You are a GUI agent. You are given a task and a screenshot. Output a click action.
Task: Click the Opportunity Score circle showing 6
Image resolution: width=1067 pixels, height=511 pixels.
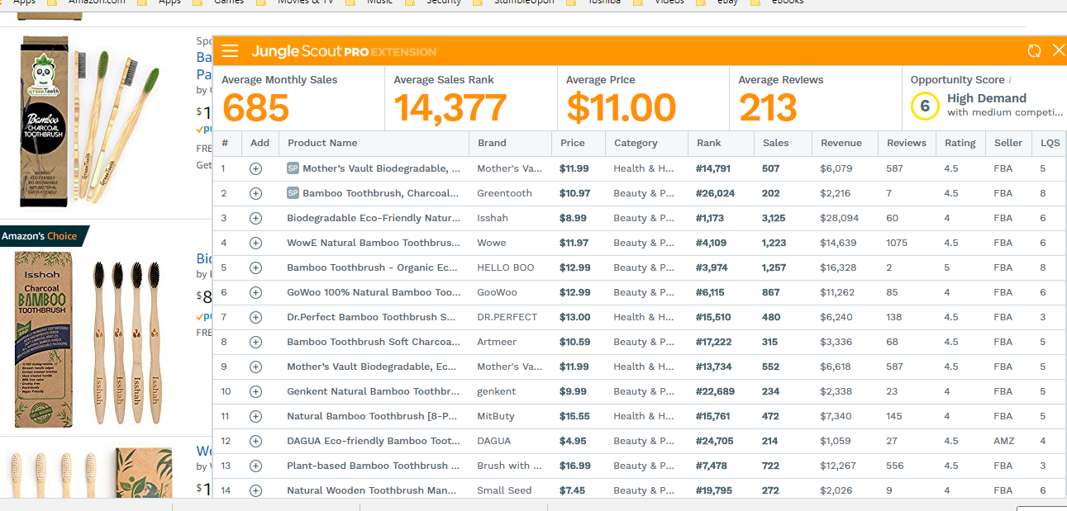click(x=925, y=106)
